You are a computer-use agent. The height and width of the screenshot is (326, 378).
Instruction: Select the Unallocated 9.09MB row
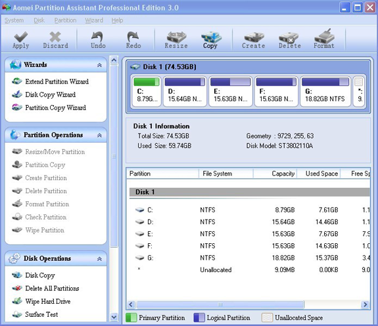click(249, 269)
